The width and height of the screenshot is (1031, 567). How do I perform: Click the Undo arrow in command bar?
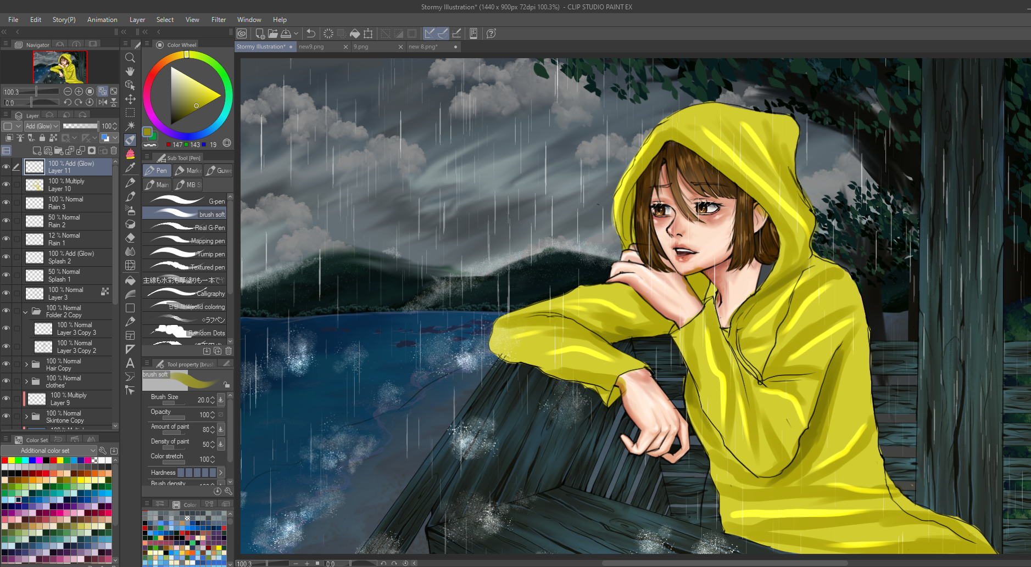click(311, 33)
